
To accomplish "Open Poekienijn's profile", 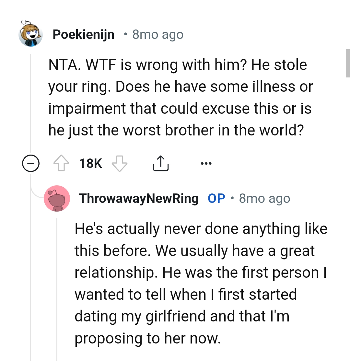I will click(x=83, y=34).
